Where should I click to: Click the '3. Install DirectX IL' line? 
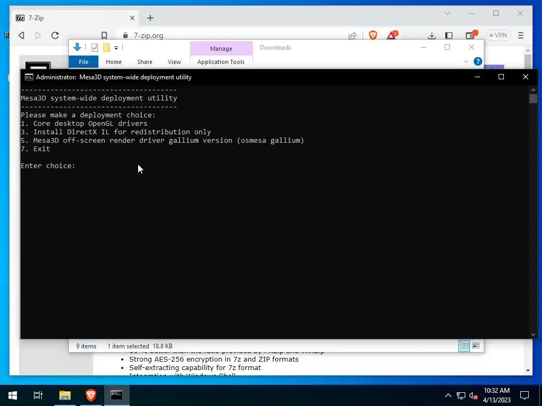[116, 132]
